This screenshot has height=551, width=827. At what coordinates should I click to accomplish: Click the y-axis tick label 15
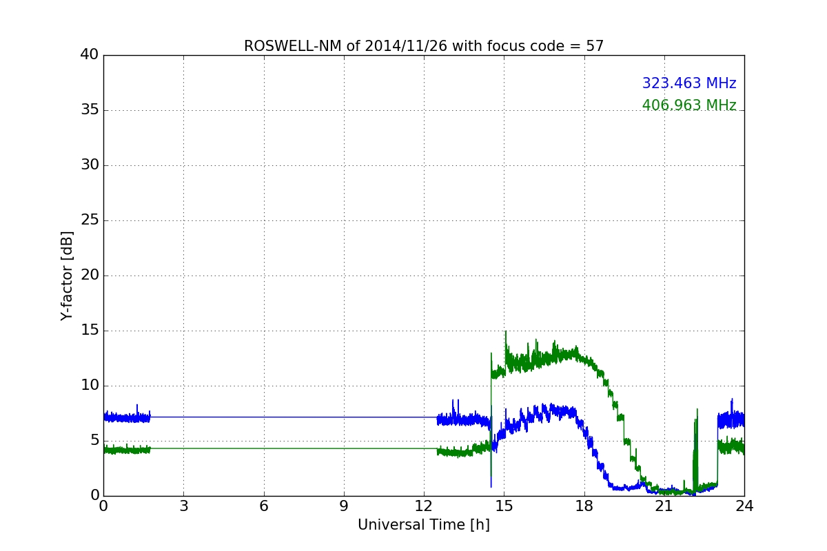[x=90, y=331]
